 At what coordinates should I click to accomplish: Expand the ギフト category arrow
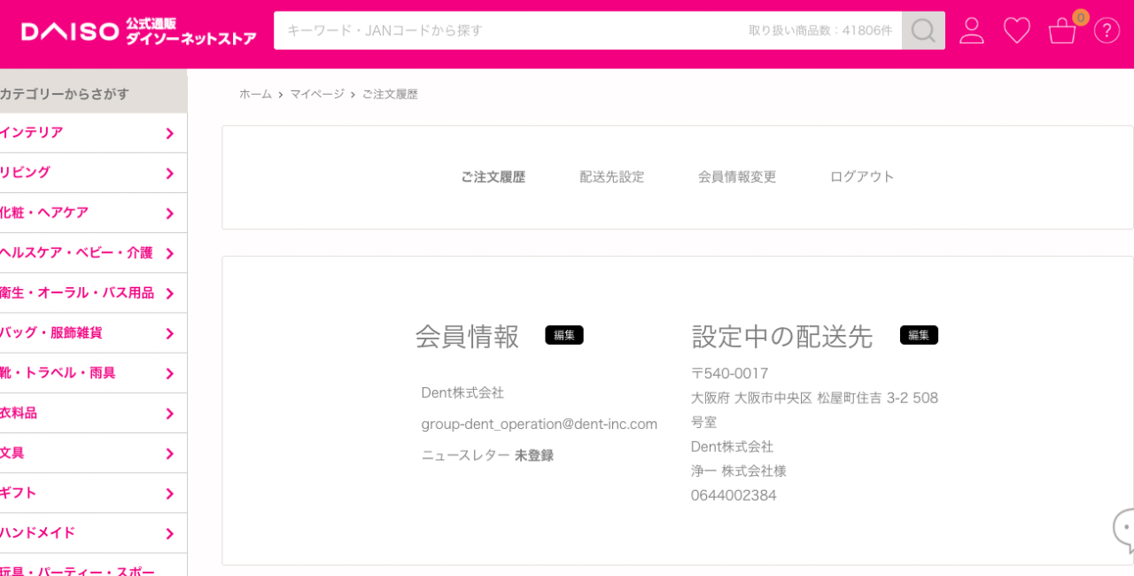click(x=169, y=494)
